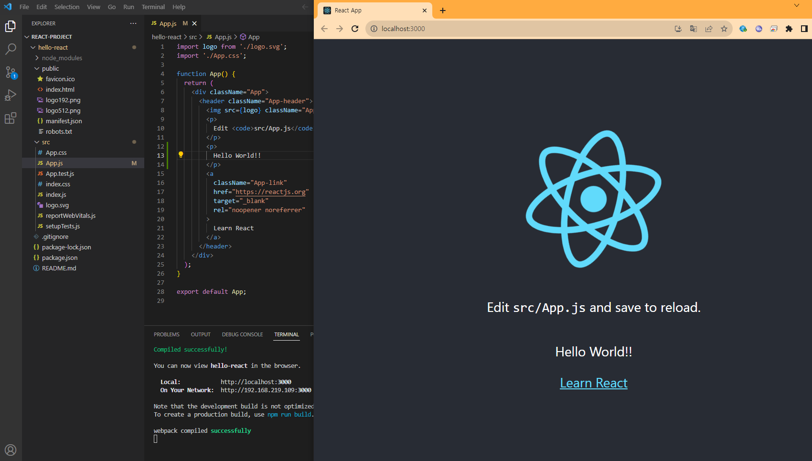Open Run and Debug view
Viewport: 812px width, 461px height.
click(x=11, y=95)
